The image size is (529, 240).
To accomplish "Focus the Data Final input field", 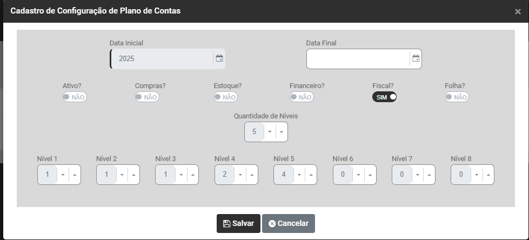I will pos(358,58).
